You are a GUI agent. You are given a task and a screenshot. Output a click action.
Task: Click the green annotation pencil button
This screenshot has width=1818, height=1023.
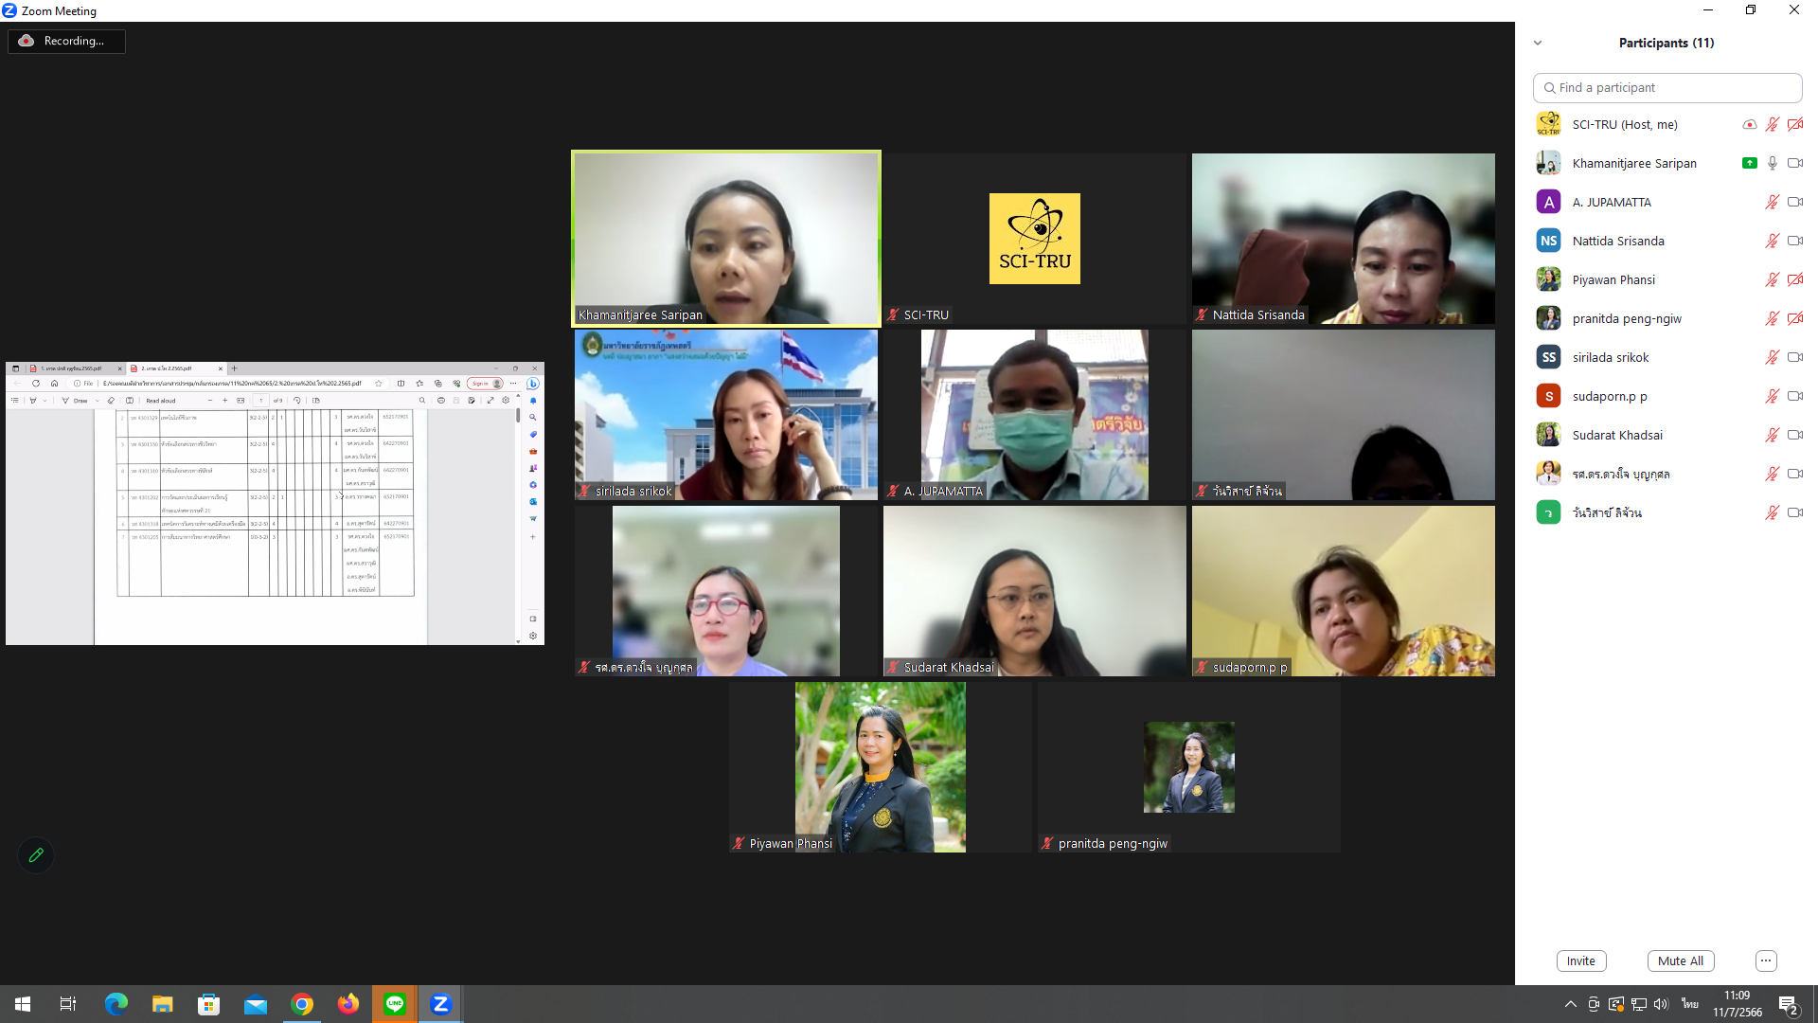(36, 855)
